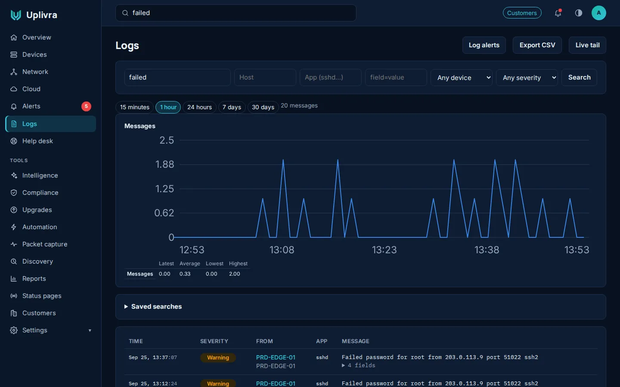The width and height of the screenshot is (620, 387).
Task: Click the Uplivra logo icon
Action: (16, 15)
